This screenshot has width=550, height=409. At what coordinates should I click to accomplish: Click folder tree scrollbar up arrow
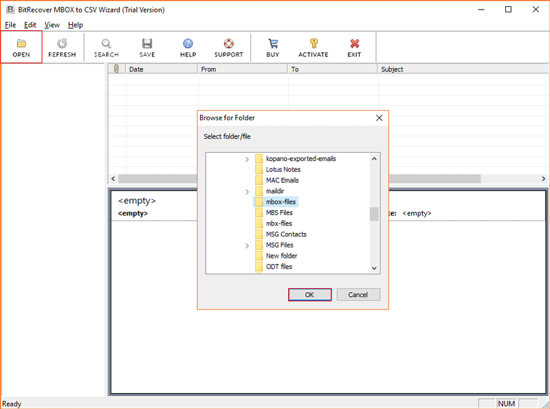(374, 159)
